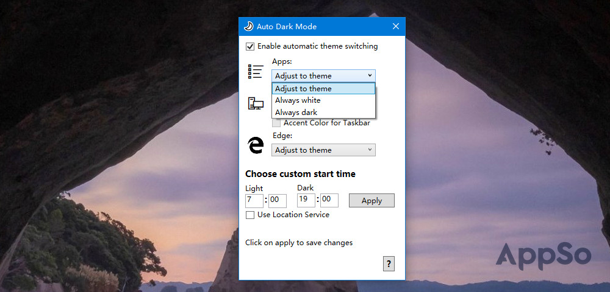Disable automatic theme switching checkbox

coord(249,46)
